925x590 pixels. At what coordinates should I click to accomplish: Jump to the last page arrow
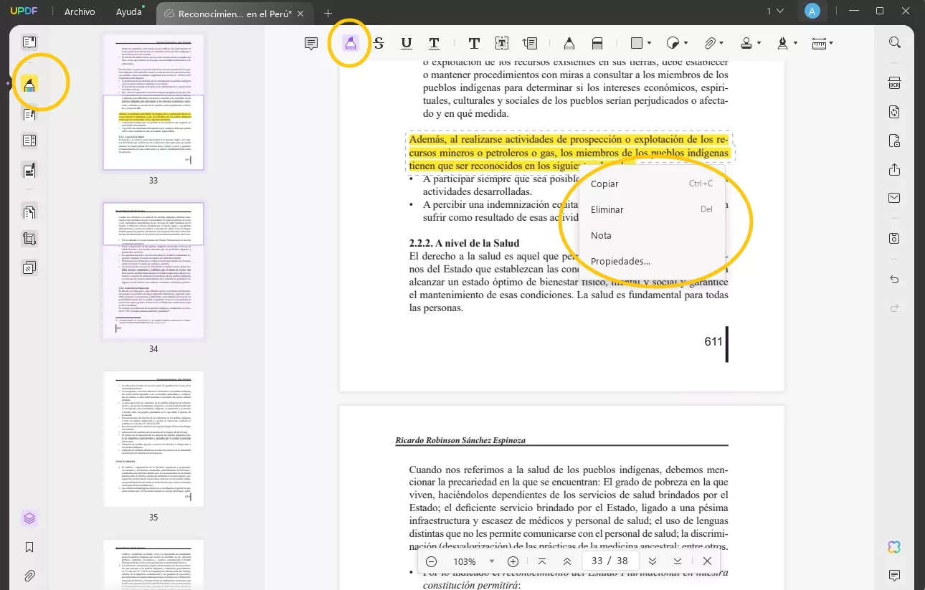(x=678, y=561)
